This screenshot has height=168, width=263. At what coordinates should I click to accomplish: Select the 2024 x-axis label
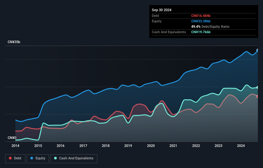[241, 146]
